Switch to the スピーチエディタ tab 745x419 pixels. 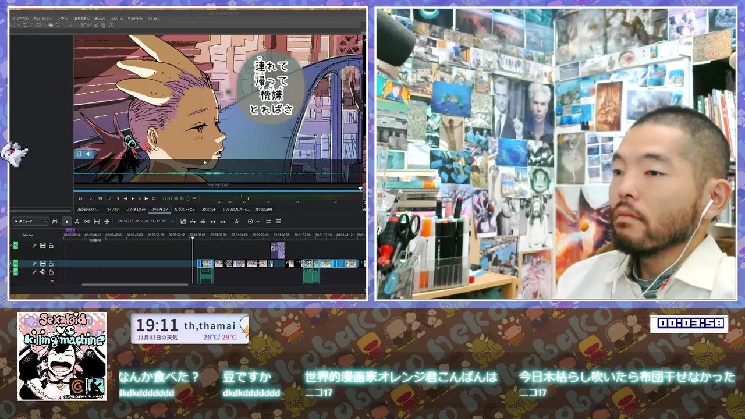(x=136, y=210)
